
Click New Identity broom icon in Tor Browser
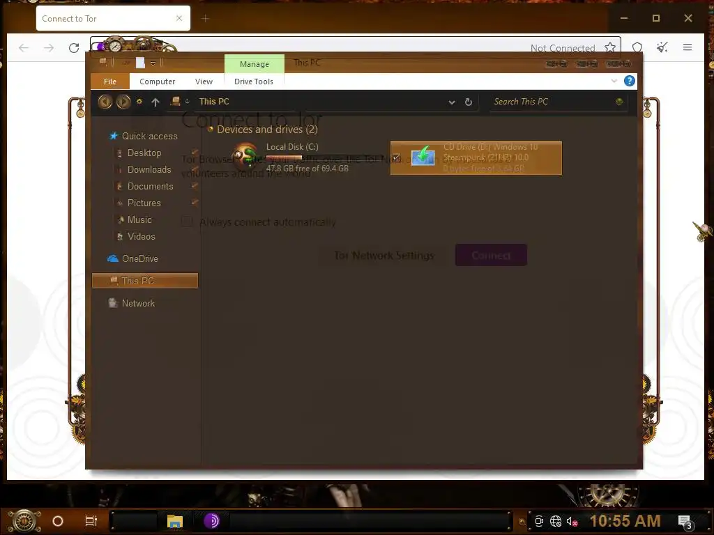click(x=662, y=47)
